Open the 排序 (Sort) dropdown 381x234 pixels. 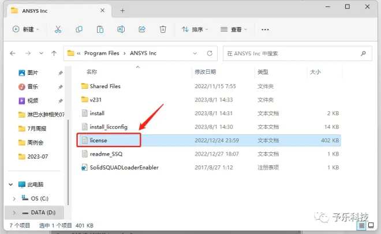click(195, 29)
